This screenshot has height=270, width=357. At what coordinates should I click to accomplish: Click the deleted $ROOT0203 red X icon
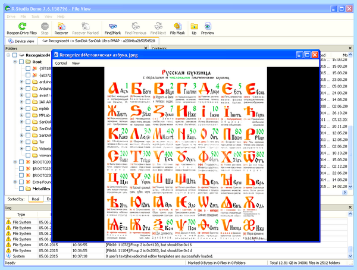[28, 162]
